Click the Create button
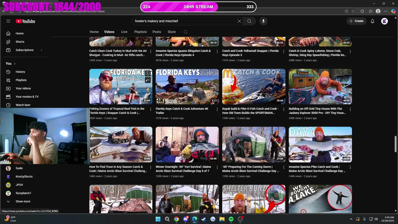398x224 pixels. tap(356, 21)
